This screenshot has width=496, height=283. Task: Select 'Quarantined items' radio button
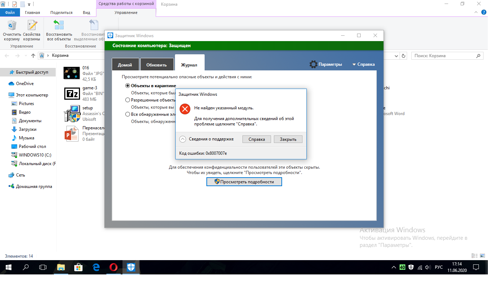pyautogui.click(x=128, y=86)
